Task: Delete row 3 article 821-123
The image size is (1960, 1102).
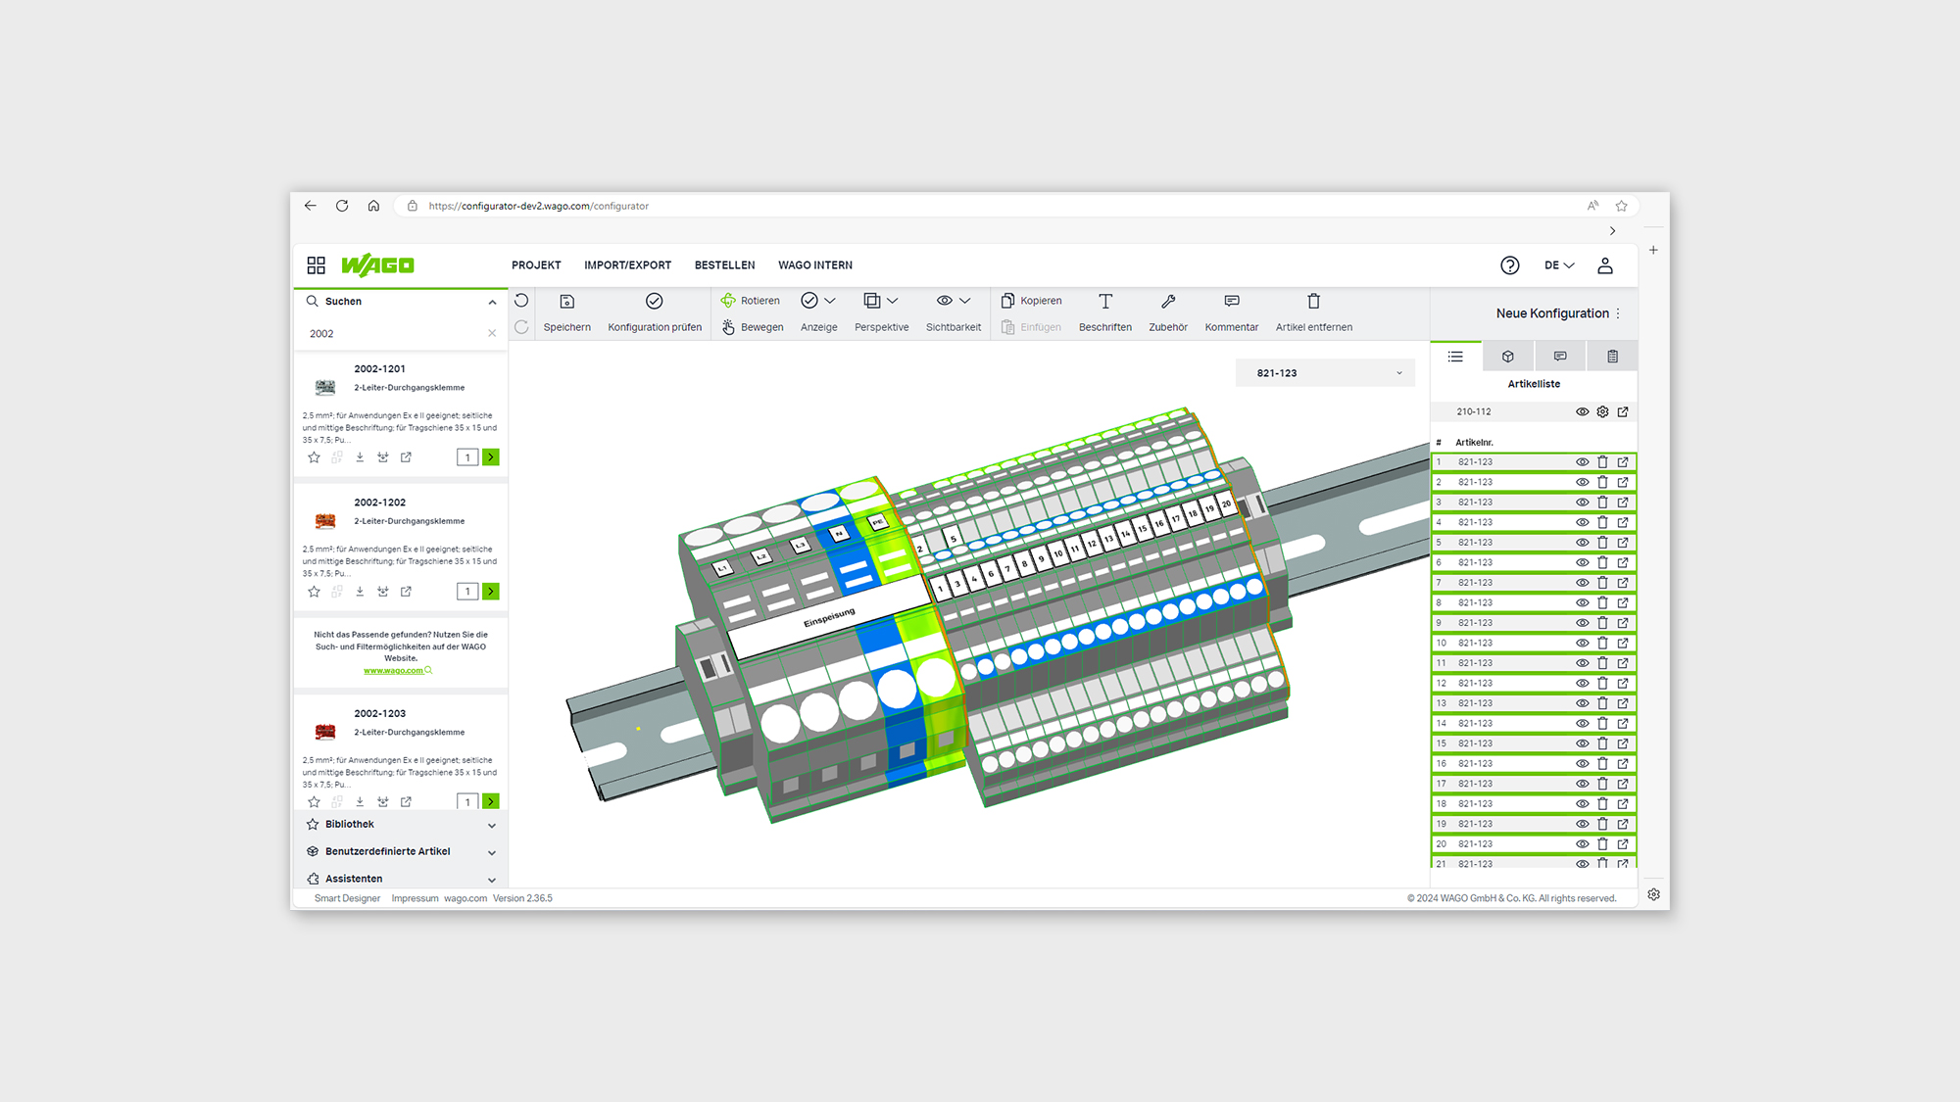Action: tap(1603, 503)
